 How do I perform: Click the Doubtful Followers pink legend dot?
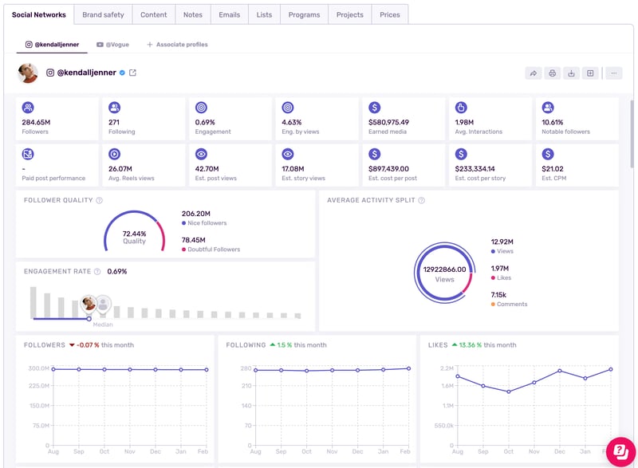coord(184,250)
